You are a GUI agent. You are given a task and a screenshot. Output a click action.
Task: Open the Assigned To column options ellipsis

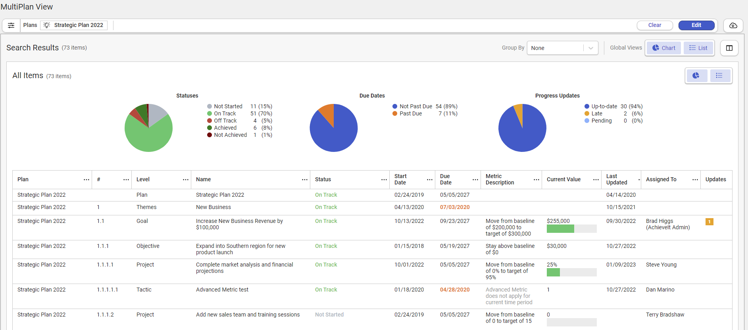[695, 180]
